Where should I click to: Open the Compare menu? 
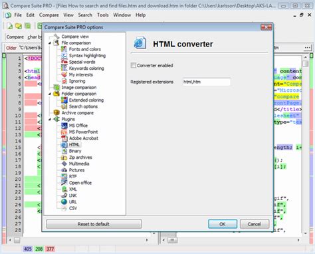tap(49, 15)
